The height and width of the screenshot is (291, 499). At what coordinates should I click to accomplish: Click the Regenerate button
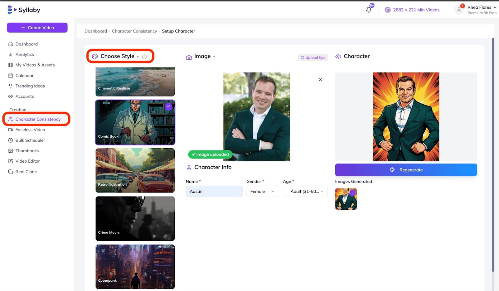pos(406,170)
